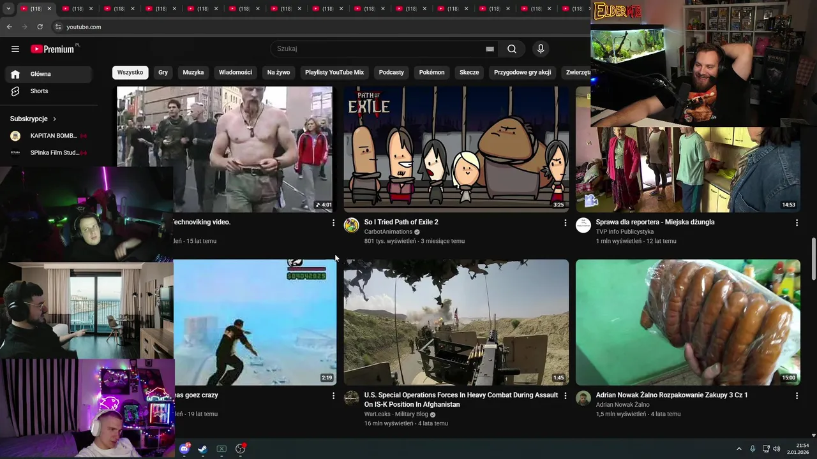This screenshot has width=817, height=459.
Task: Play the Path of Exile cartoon thumbnail
Action: tap(456, 149)
